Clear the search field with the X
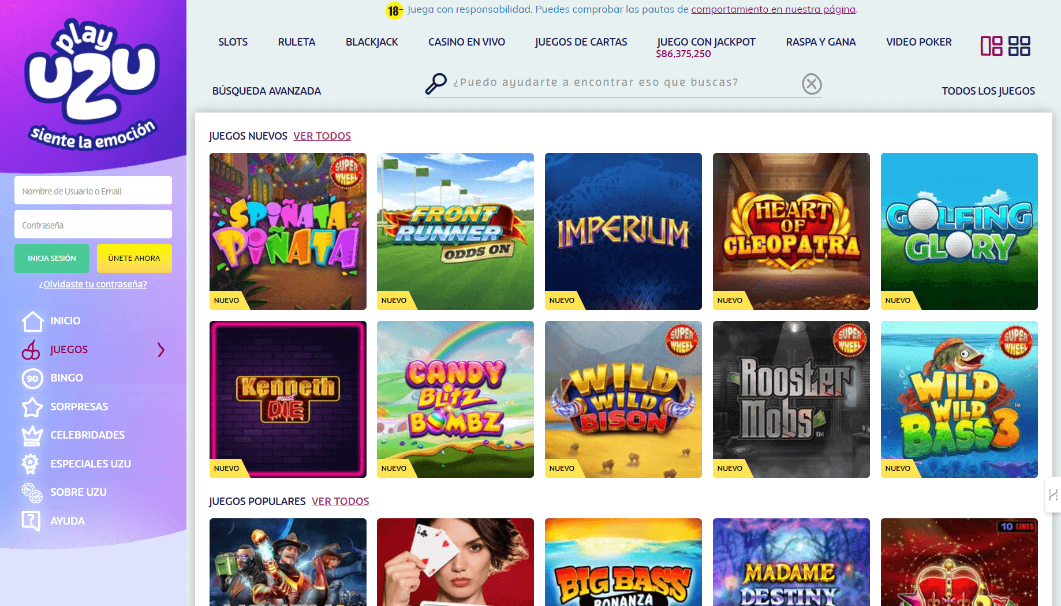 coord(812,84)
